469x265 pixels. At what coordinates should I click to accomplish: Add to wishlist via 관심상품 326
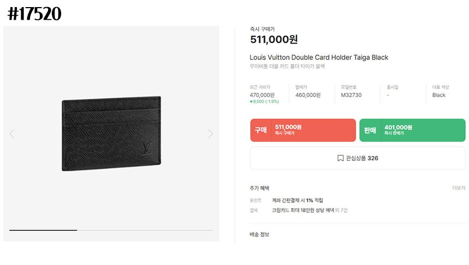pyautogui.click(x=358, y=158)
